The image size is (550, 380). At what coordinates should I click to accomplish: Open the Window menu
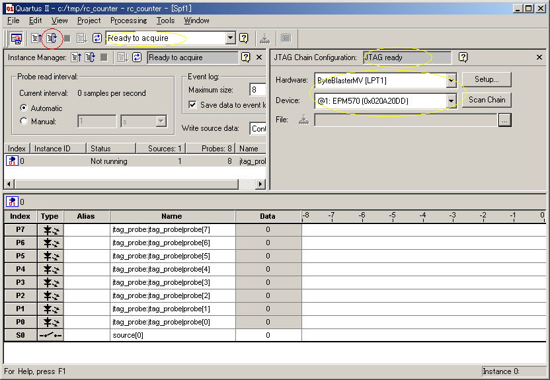tap(196, 20)
